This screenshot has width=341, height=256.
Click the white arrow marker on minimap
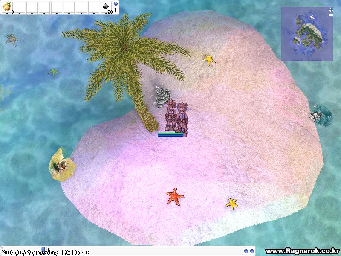(x=312, y=16)
